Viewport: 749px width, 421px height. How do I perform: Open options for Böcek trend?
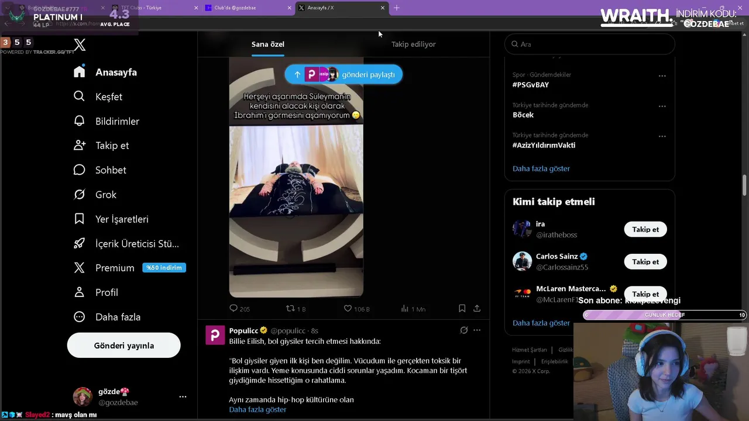click(x=662, y=106)
